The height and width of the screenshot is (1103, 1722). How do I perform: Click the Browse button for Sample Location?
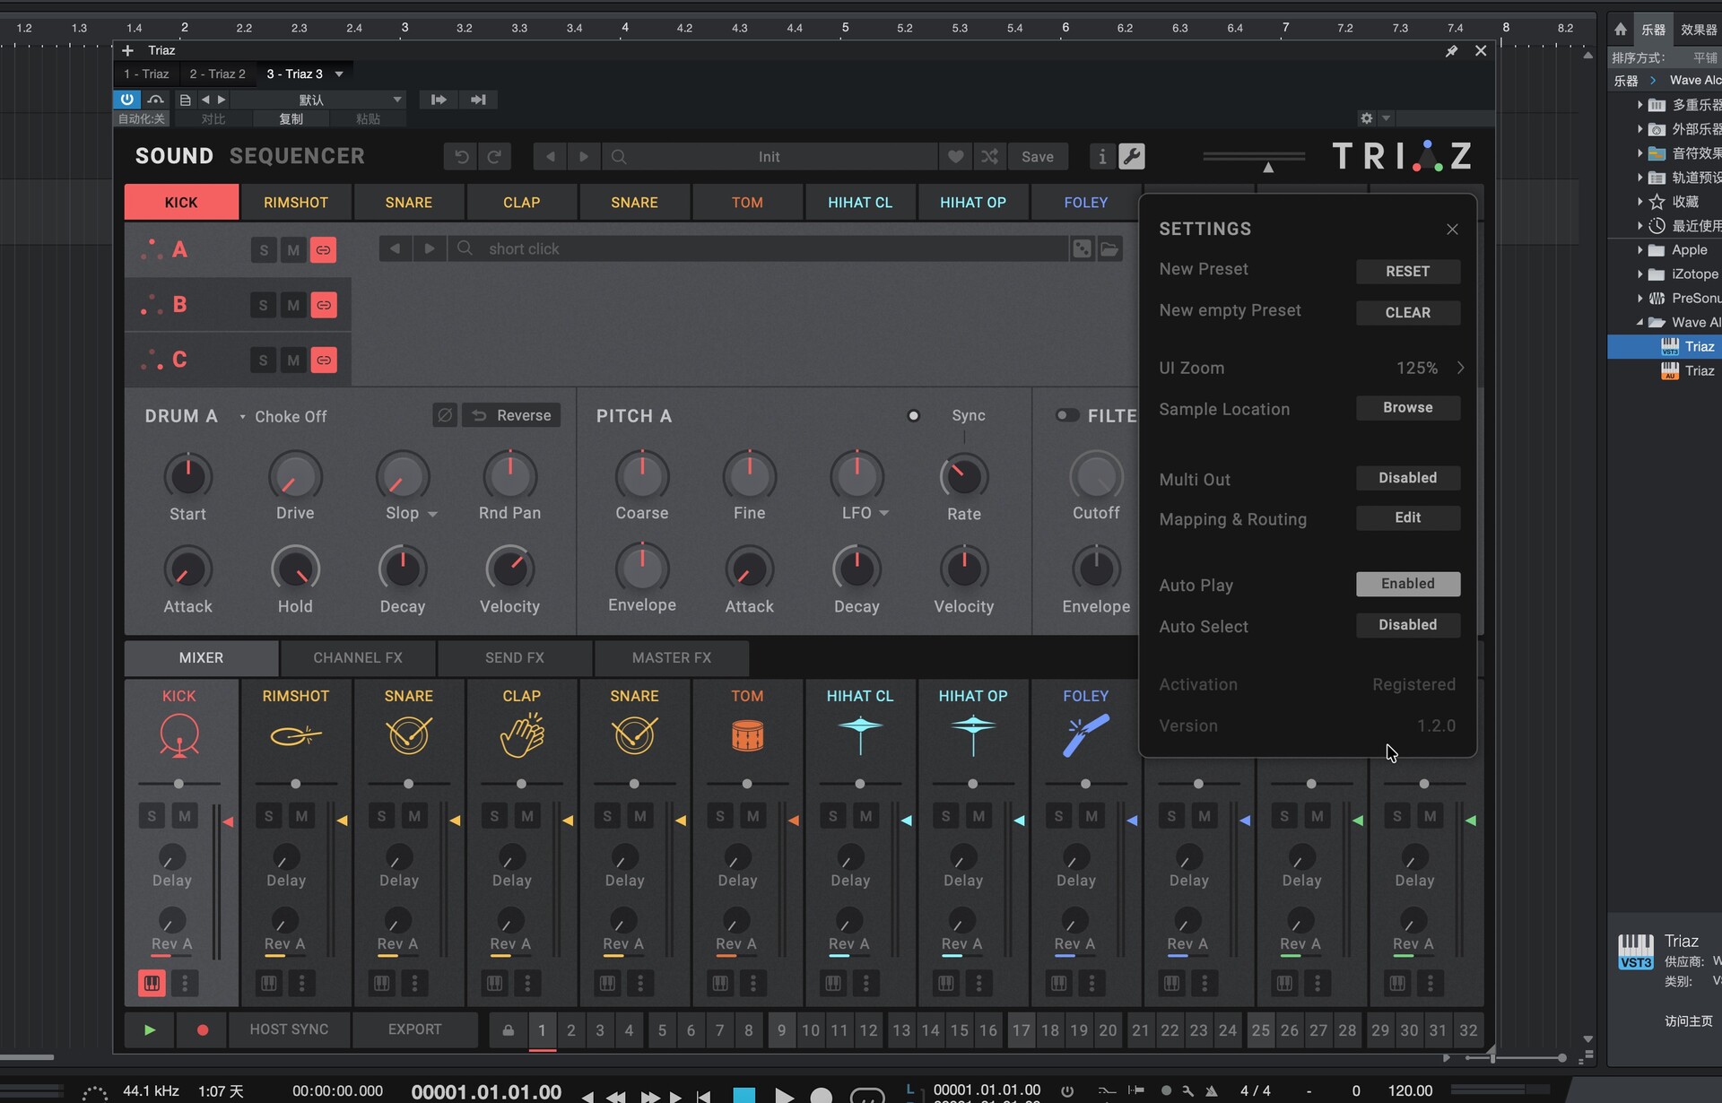click(1407, 407)
